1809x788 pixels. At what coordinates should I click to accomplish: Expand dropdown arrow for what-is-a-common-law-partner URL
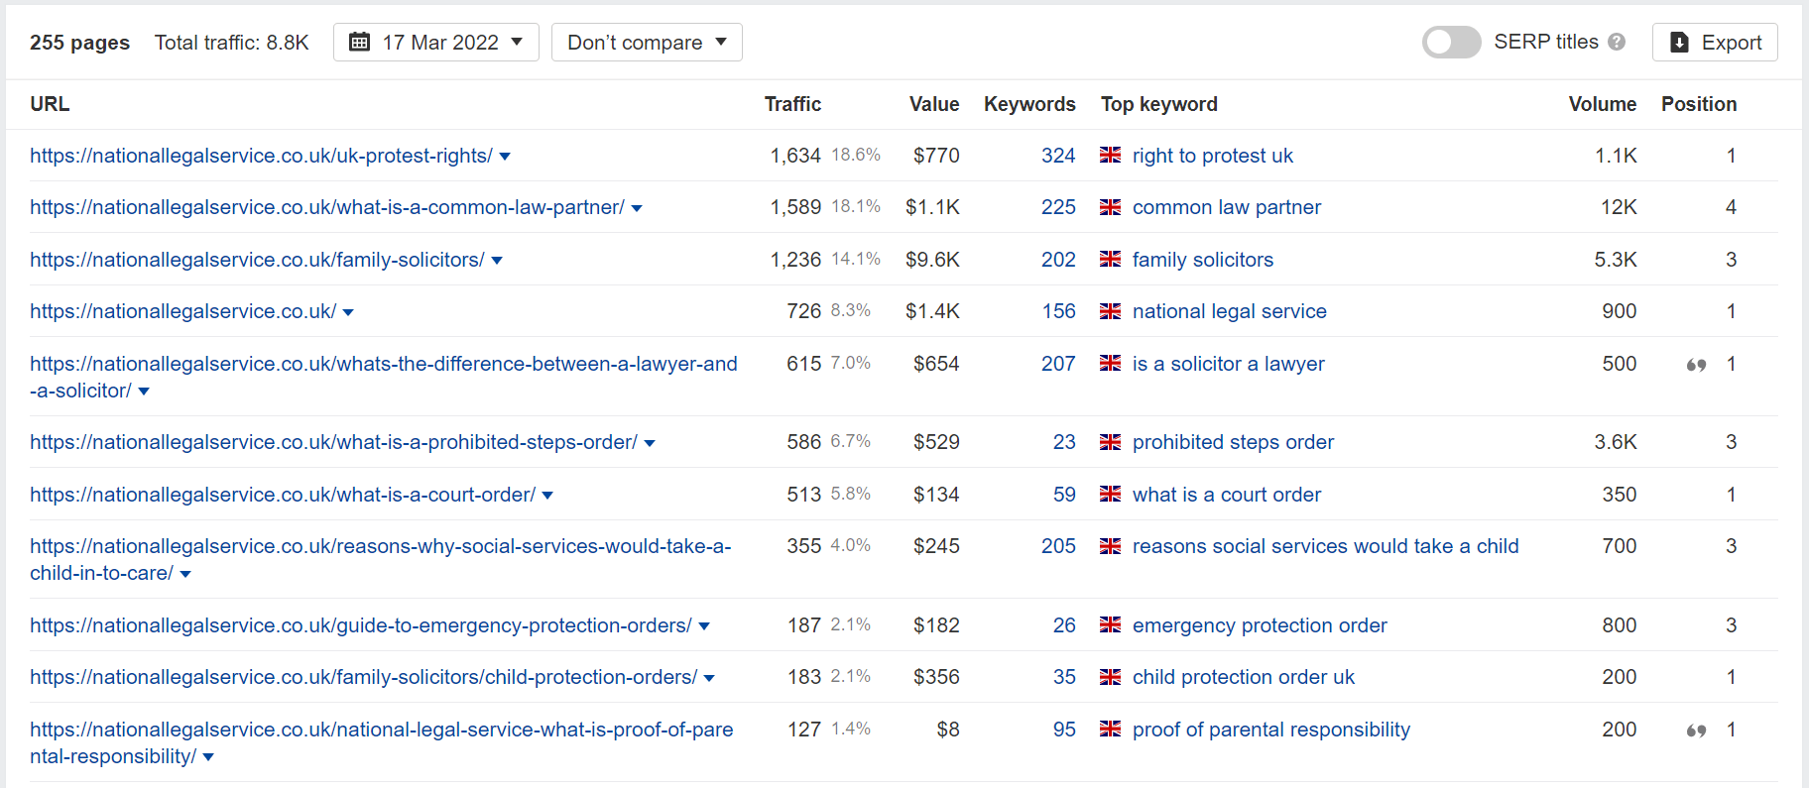coord(637,208)
